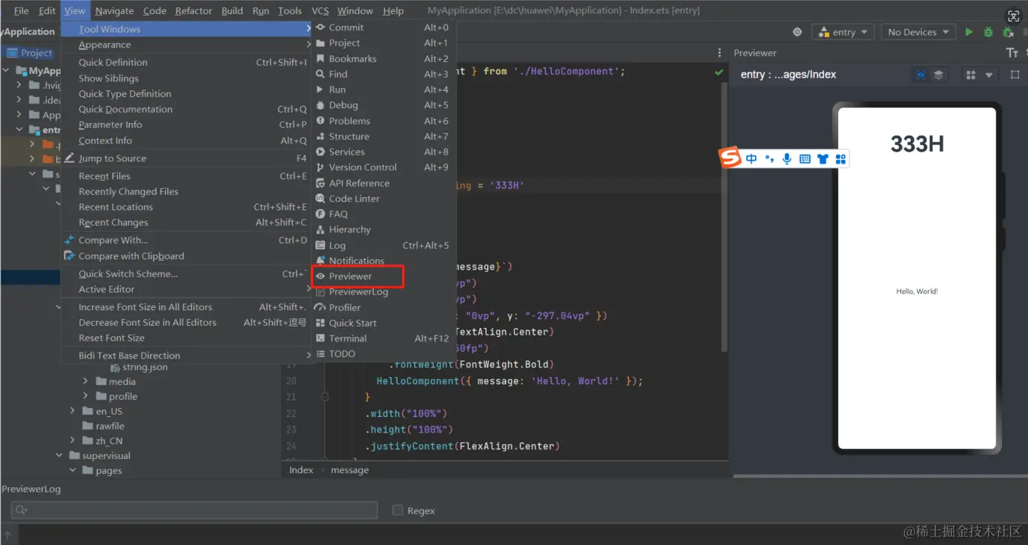Click the Index breadcrumb below the editor
Image resolution: width=1028 pixels, height=545 pixels.
point(301,470)
